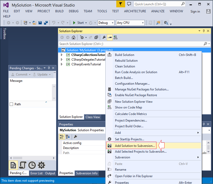Image resolution: width=213 pixels, height=184 pixels.
Task: Click the Sign in link
Action: click(195, 11)
